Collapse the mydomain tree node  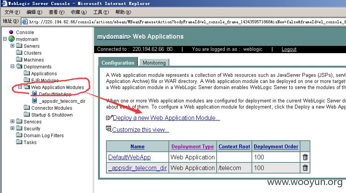(5, 39)
